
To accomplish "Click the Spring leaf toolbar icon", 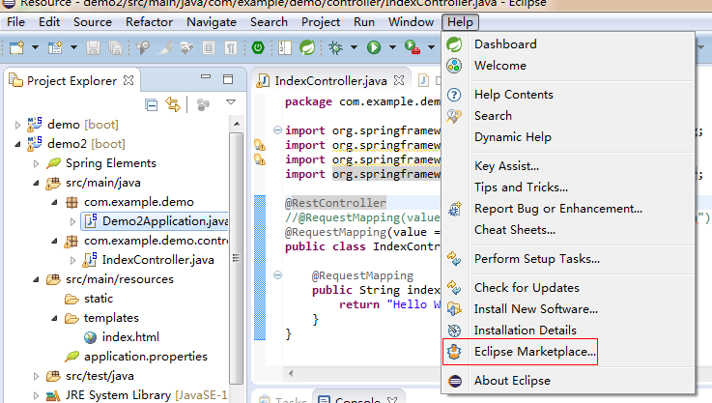I will (x=307, y=47).
